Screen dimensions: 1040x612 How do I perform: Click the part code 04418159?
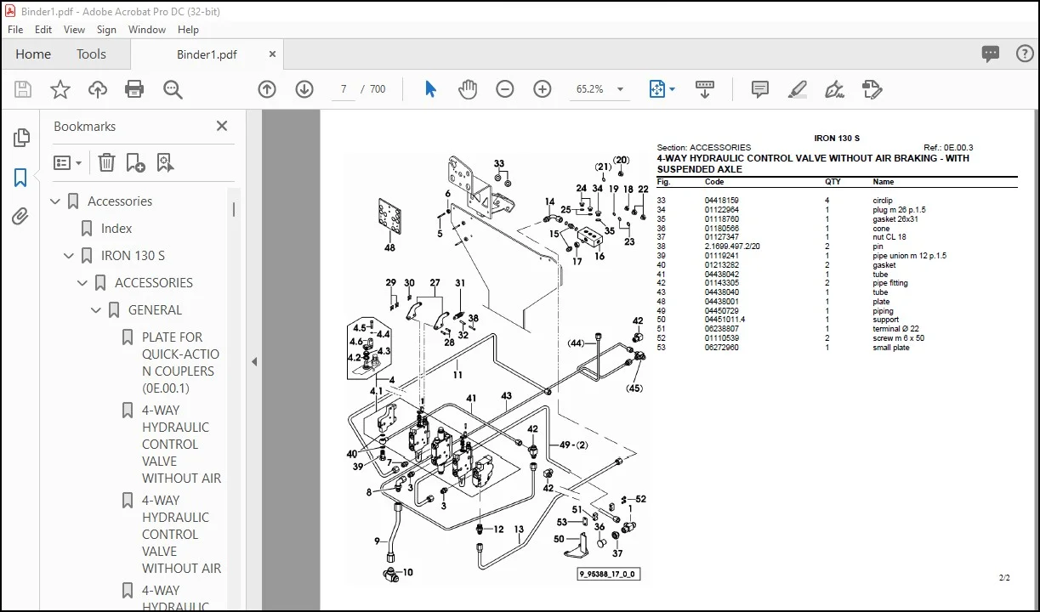coord(721,201)
